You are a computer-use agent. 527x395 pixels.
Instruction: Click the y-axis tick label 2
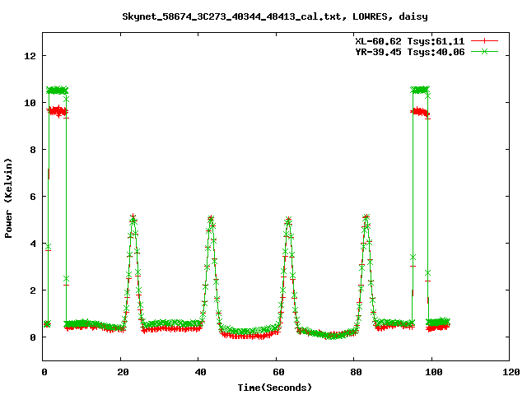pyautogui.click(x=33, y=290)
